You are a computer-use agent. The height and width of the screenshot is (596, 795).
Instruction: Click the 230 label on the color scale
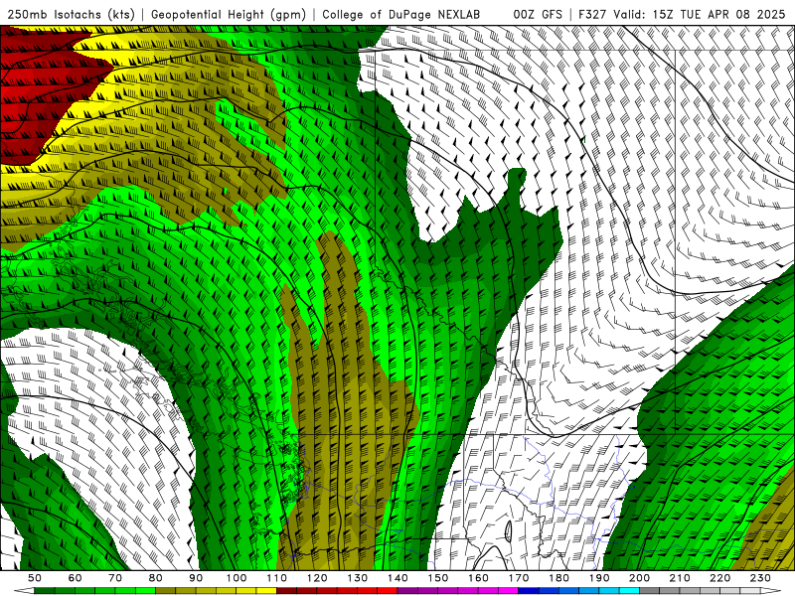(760, 578)
